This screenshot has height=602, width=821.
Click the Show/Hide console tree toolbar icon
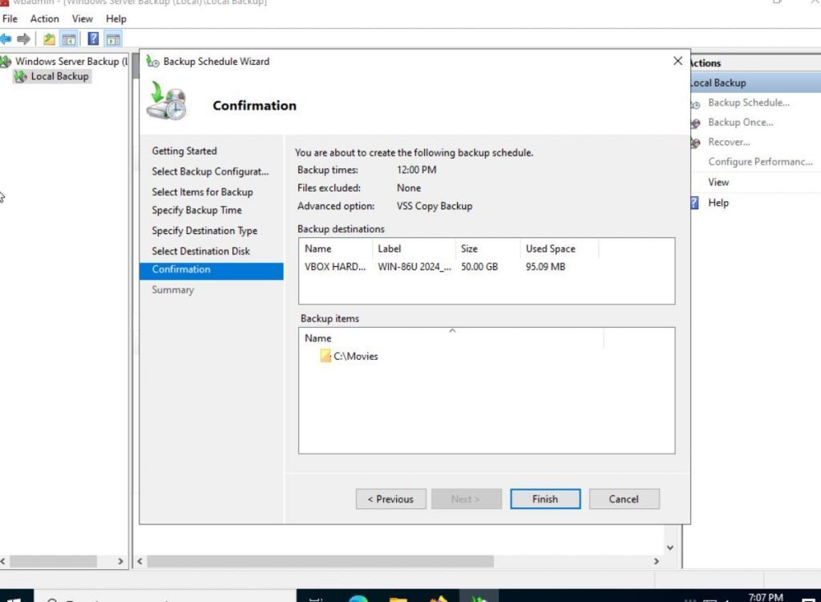click(69, 38)
